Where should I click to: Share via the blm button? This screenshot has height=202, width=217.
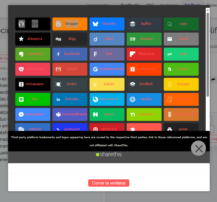pos(33,24)
